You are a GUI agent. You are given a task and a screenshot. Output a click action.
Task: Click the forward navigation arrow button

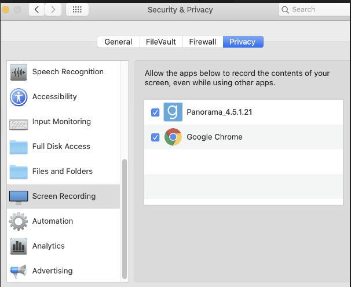pos(53,10)
